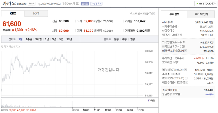Click the help icon beside 넥스트레이드(NXT)
Screen dimensions: 218x113
[x=154, y=13]
